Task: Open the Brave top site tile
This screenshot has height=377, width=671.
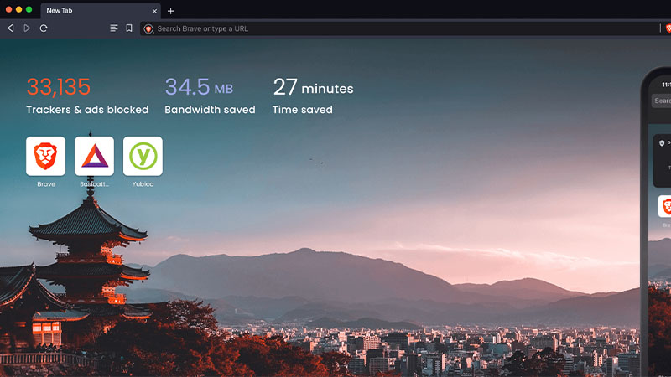Action: pos(45,156)
